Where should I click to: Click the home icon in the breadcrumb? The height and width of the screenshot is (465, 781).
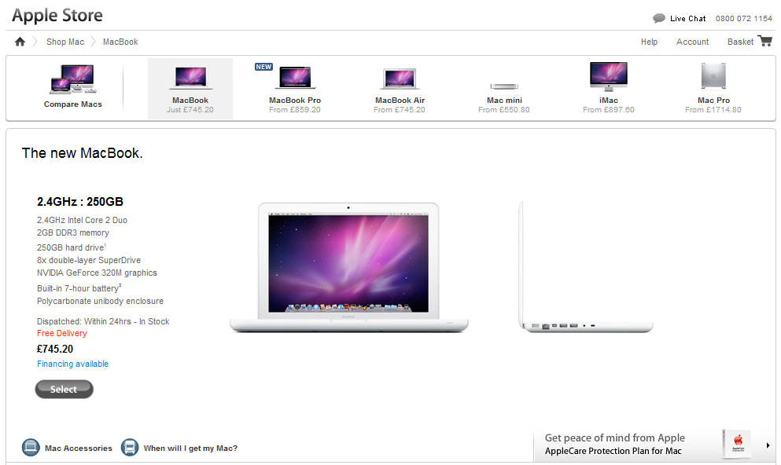click(20, 41)
